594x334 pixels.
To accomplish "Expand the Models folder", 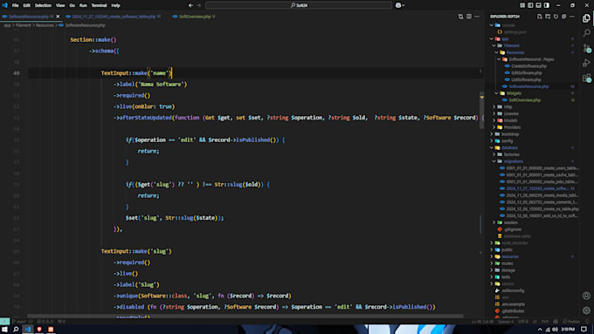I will (494, 120).
